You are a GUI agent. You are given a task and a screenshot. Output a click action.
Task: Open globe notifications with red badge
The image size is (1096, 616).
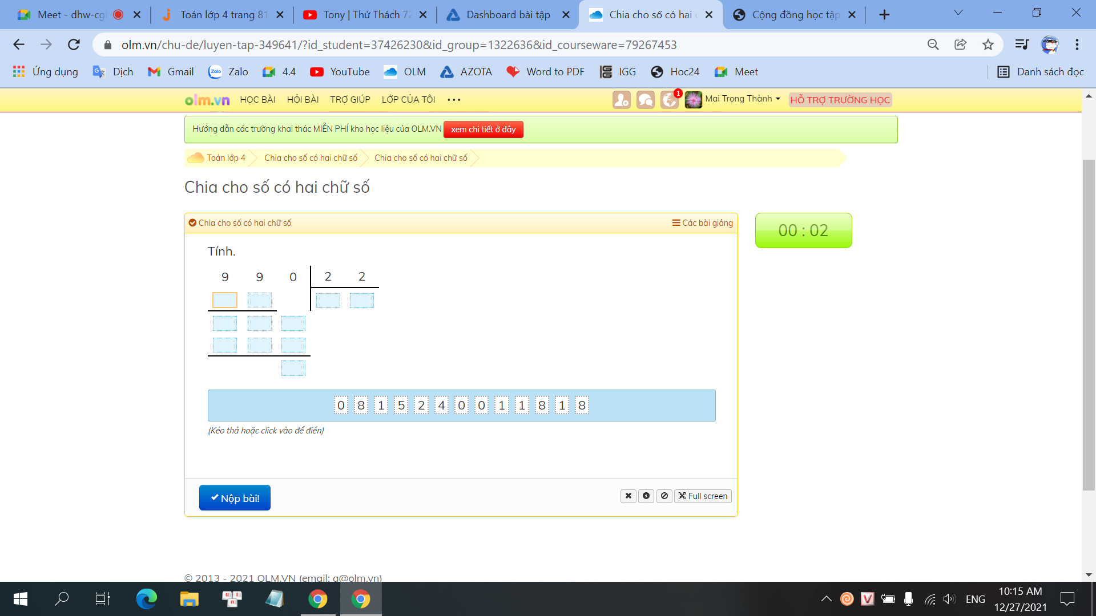669,100
